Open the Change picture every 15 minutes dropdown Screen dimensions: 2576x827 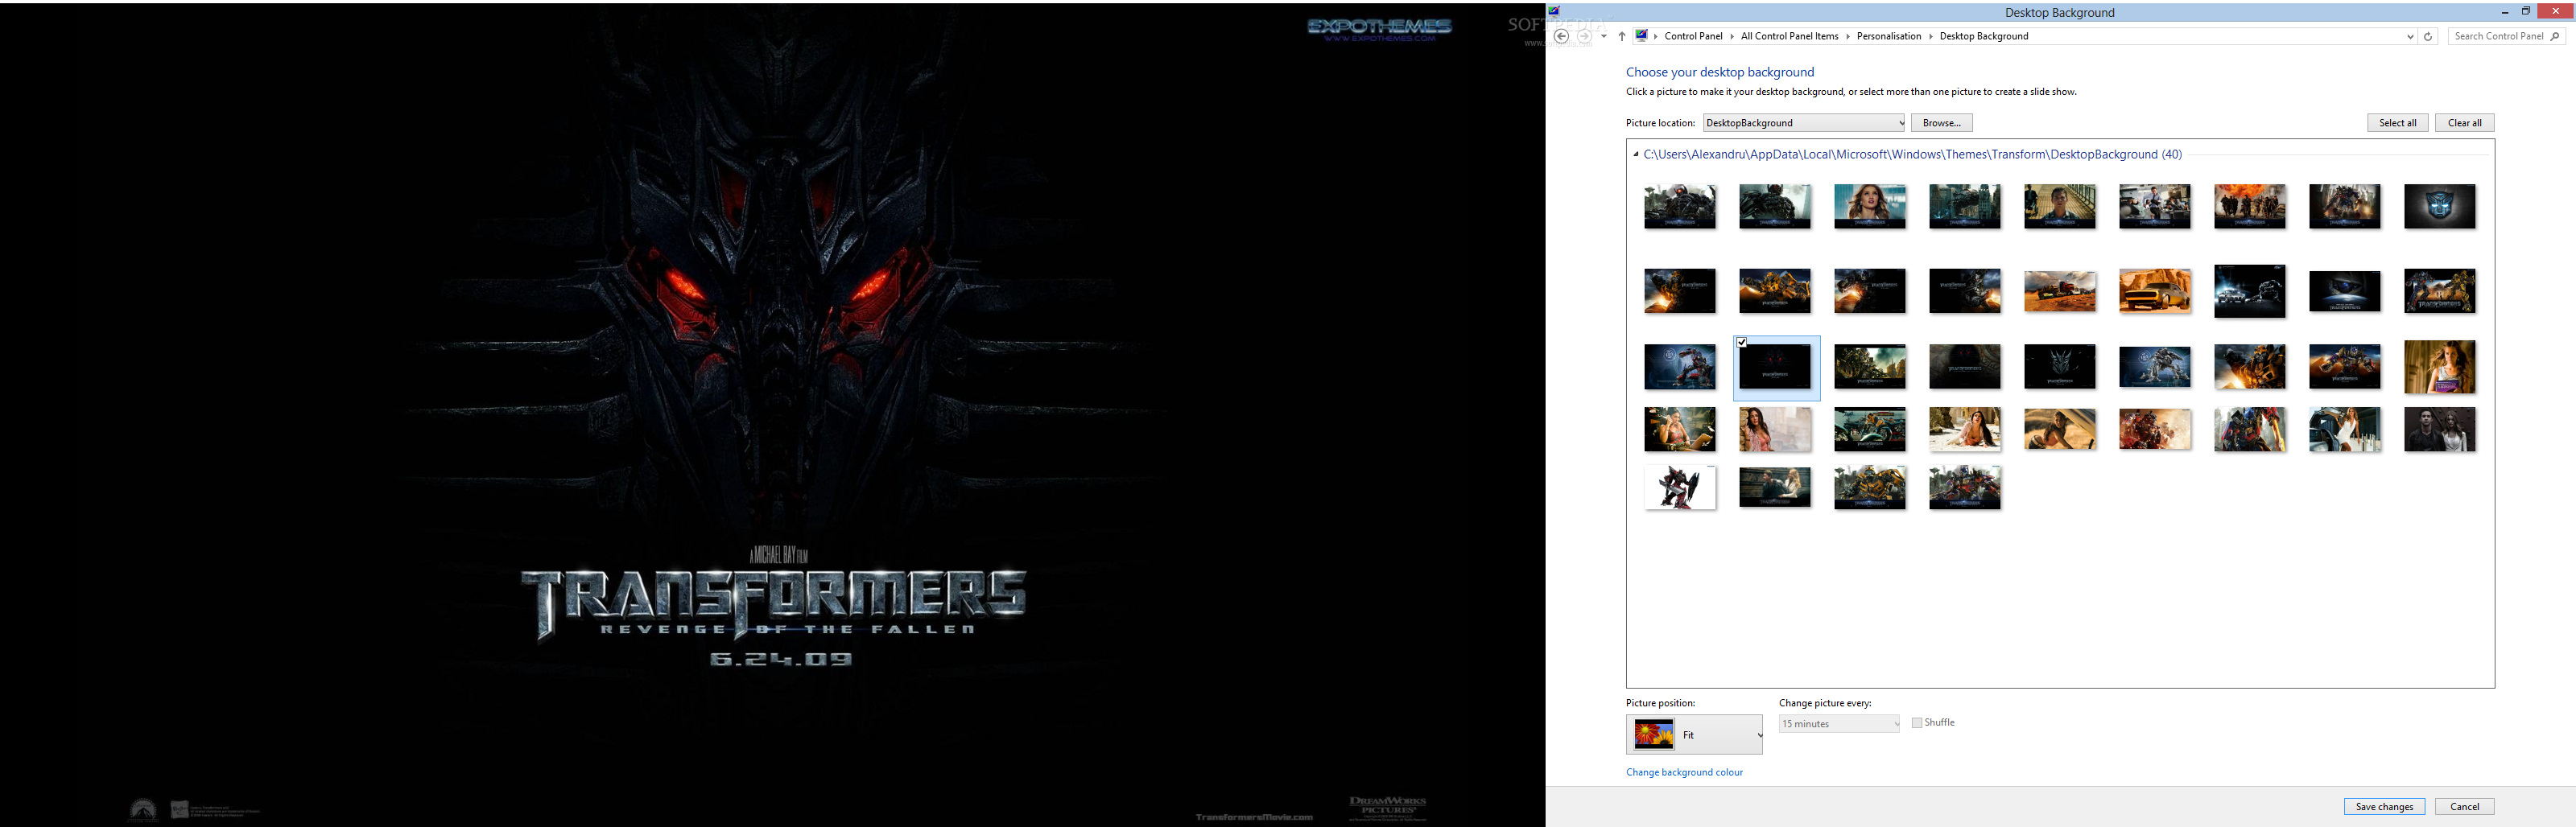click(x=1839, y=723)
